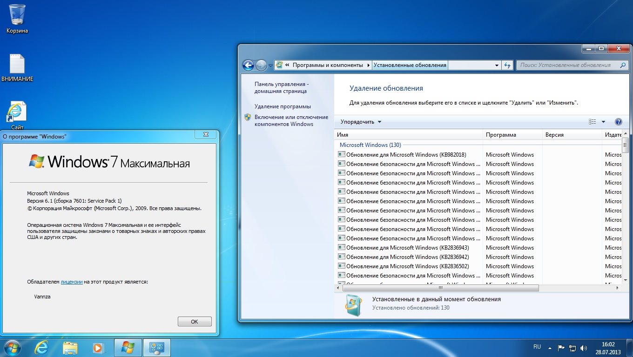Open the Удаление программы link

click(x=283, y=106)
